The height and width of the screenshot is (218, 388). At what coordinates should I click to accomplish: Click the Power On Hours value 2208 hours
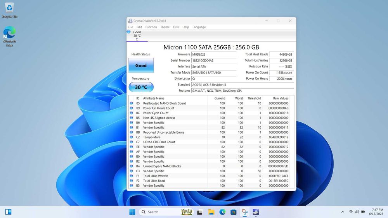281,79
